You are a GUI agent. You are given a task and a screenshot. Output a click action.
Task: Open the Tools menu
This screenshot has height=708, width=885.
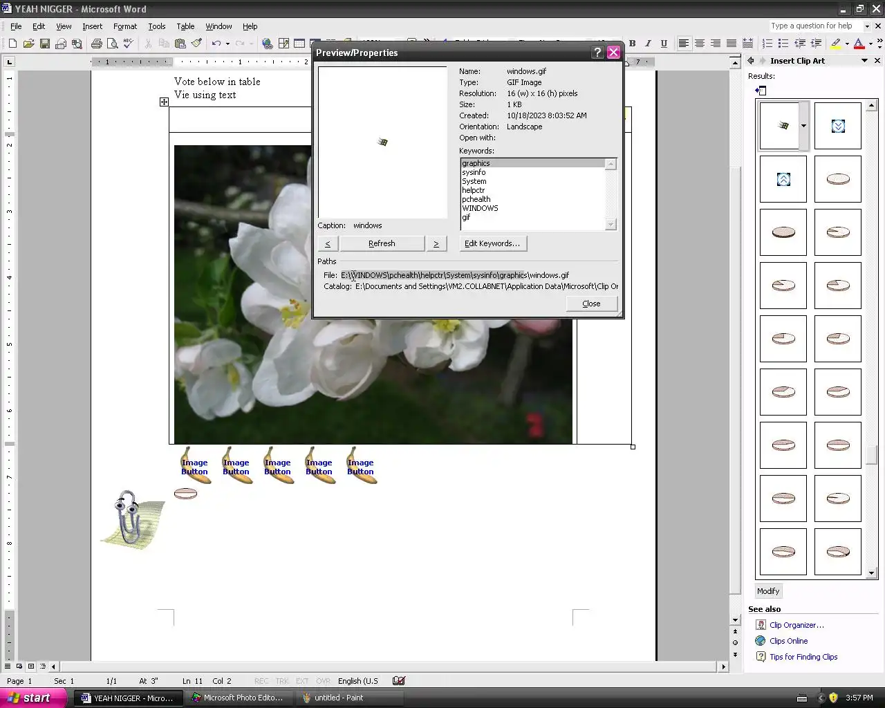pyautogui.click(x=157, y=26)
